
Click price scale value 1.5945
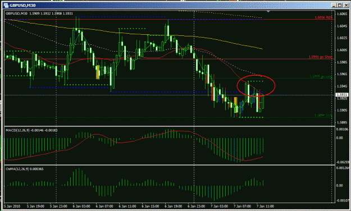(x=342, y=86)
